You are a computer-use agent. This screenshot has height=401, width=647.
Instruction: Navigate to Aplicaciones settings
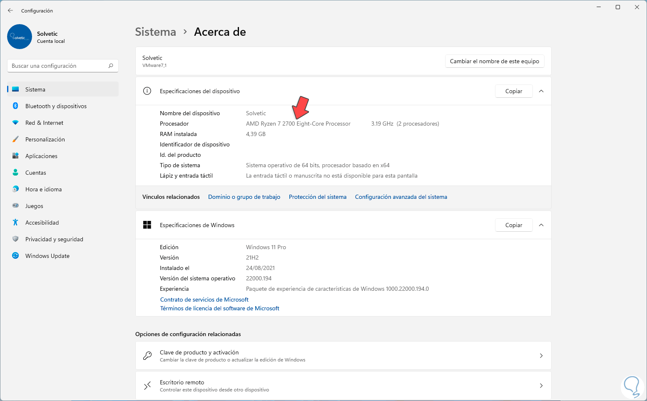pyautogui.click(x=63, y=156)
